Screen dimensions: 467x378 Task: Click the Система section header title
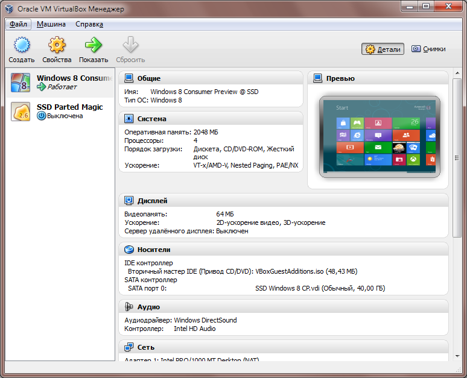(x=152, y=119)
